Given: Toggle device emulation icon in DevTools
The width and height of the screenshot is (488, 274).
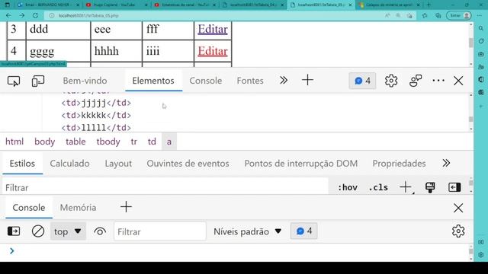Looking at the screenshot, I should click(x=38, y=81).
